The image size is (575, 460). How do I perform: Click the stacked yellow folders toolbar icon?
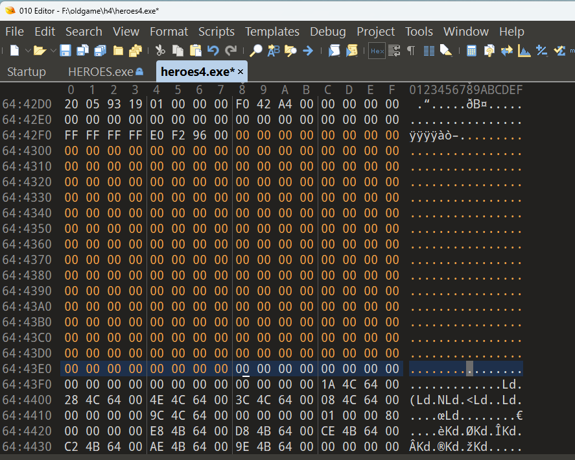(x=135, y=51)
